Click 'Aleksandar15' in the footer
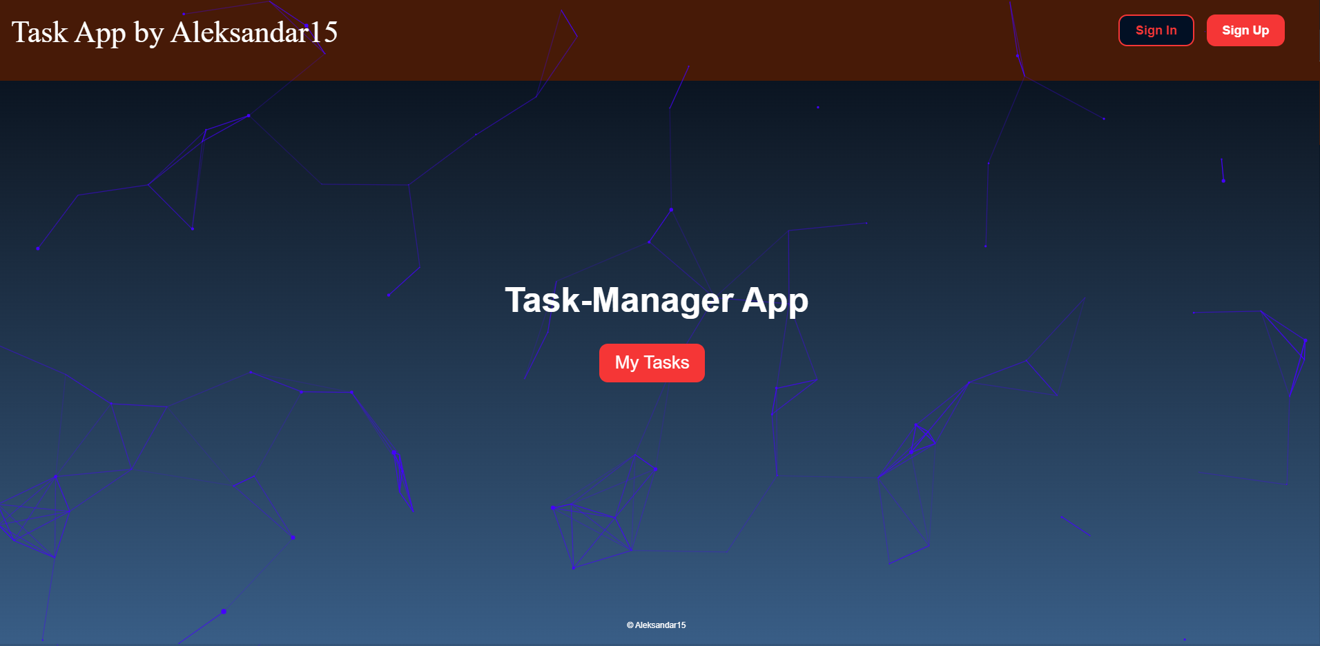This screenshot has height=646, width=1320. [660, 625]
